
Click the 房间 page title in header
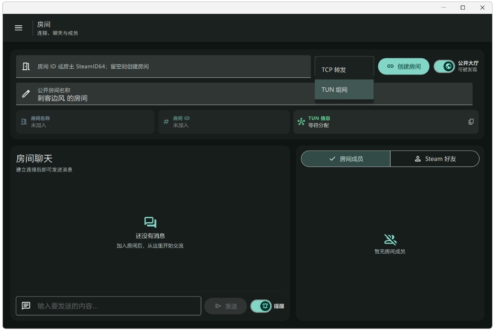click(44, 24)
